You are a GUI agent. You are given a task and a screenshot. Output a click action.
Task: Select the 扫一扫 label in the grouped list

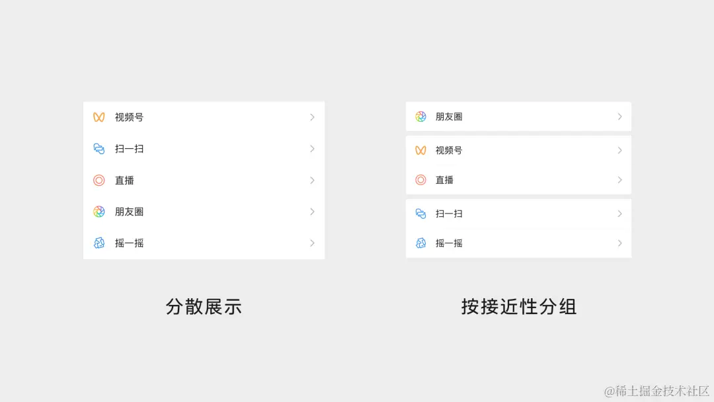(449, 214)
